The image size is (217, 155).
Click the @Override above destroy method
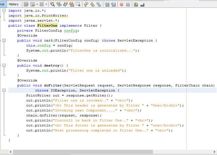coord(27,60)
